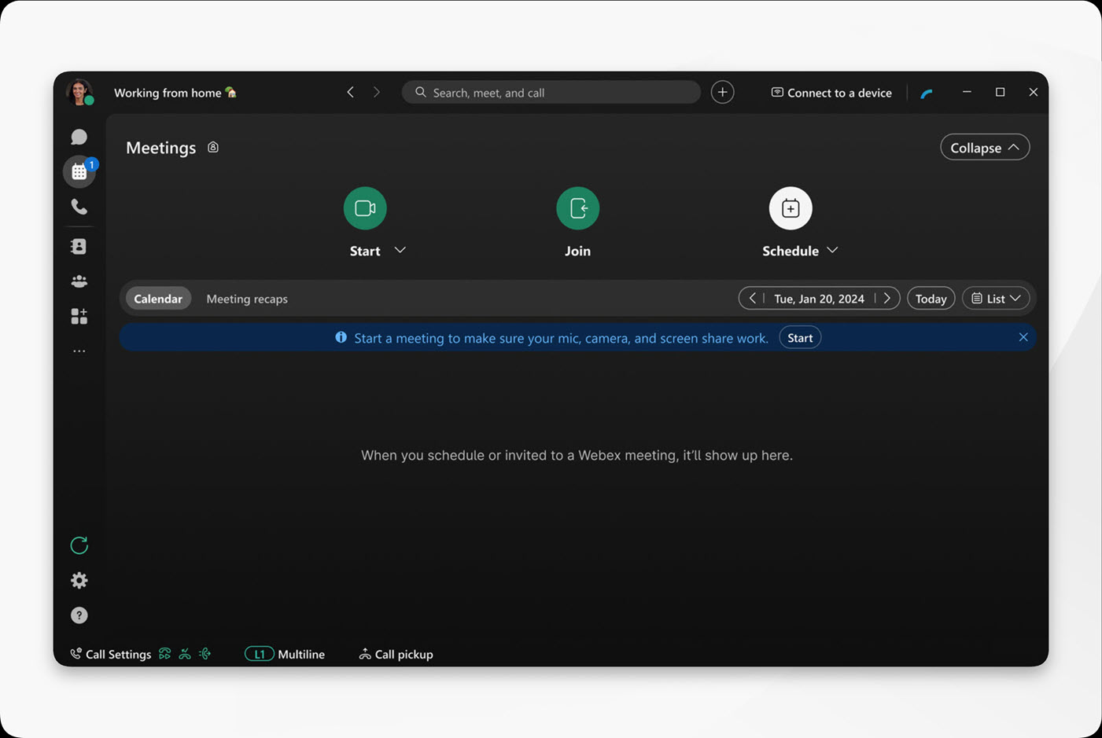
Task: Open the Calling phone icon in sidebar
Action: [x=79, y=207]
